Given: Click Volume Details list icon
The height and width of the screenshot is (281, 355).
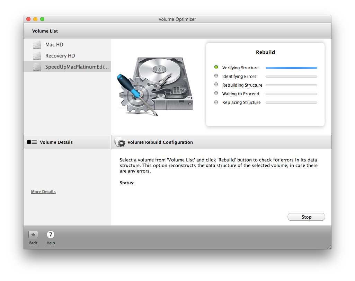Looking at the screenshot, I should point(32,142).
